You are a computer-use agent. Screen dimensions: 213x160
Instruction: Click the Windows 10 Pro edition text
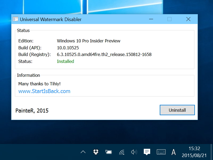click(x=88, y=41)
